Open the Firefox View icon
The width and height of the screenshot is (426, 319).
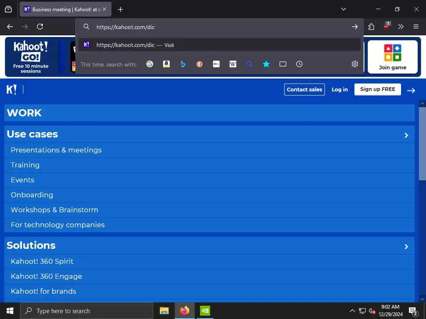[8, 9]
